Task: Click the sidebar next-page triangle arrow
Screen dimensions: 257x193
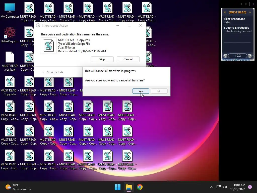Action: point(246,4)
